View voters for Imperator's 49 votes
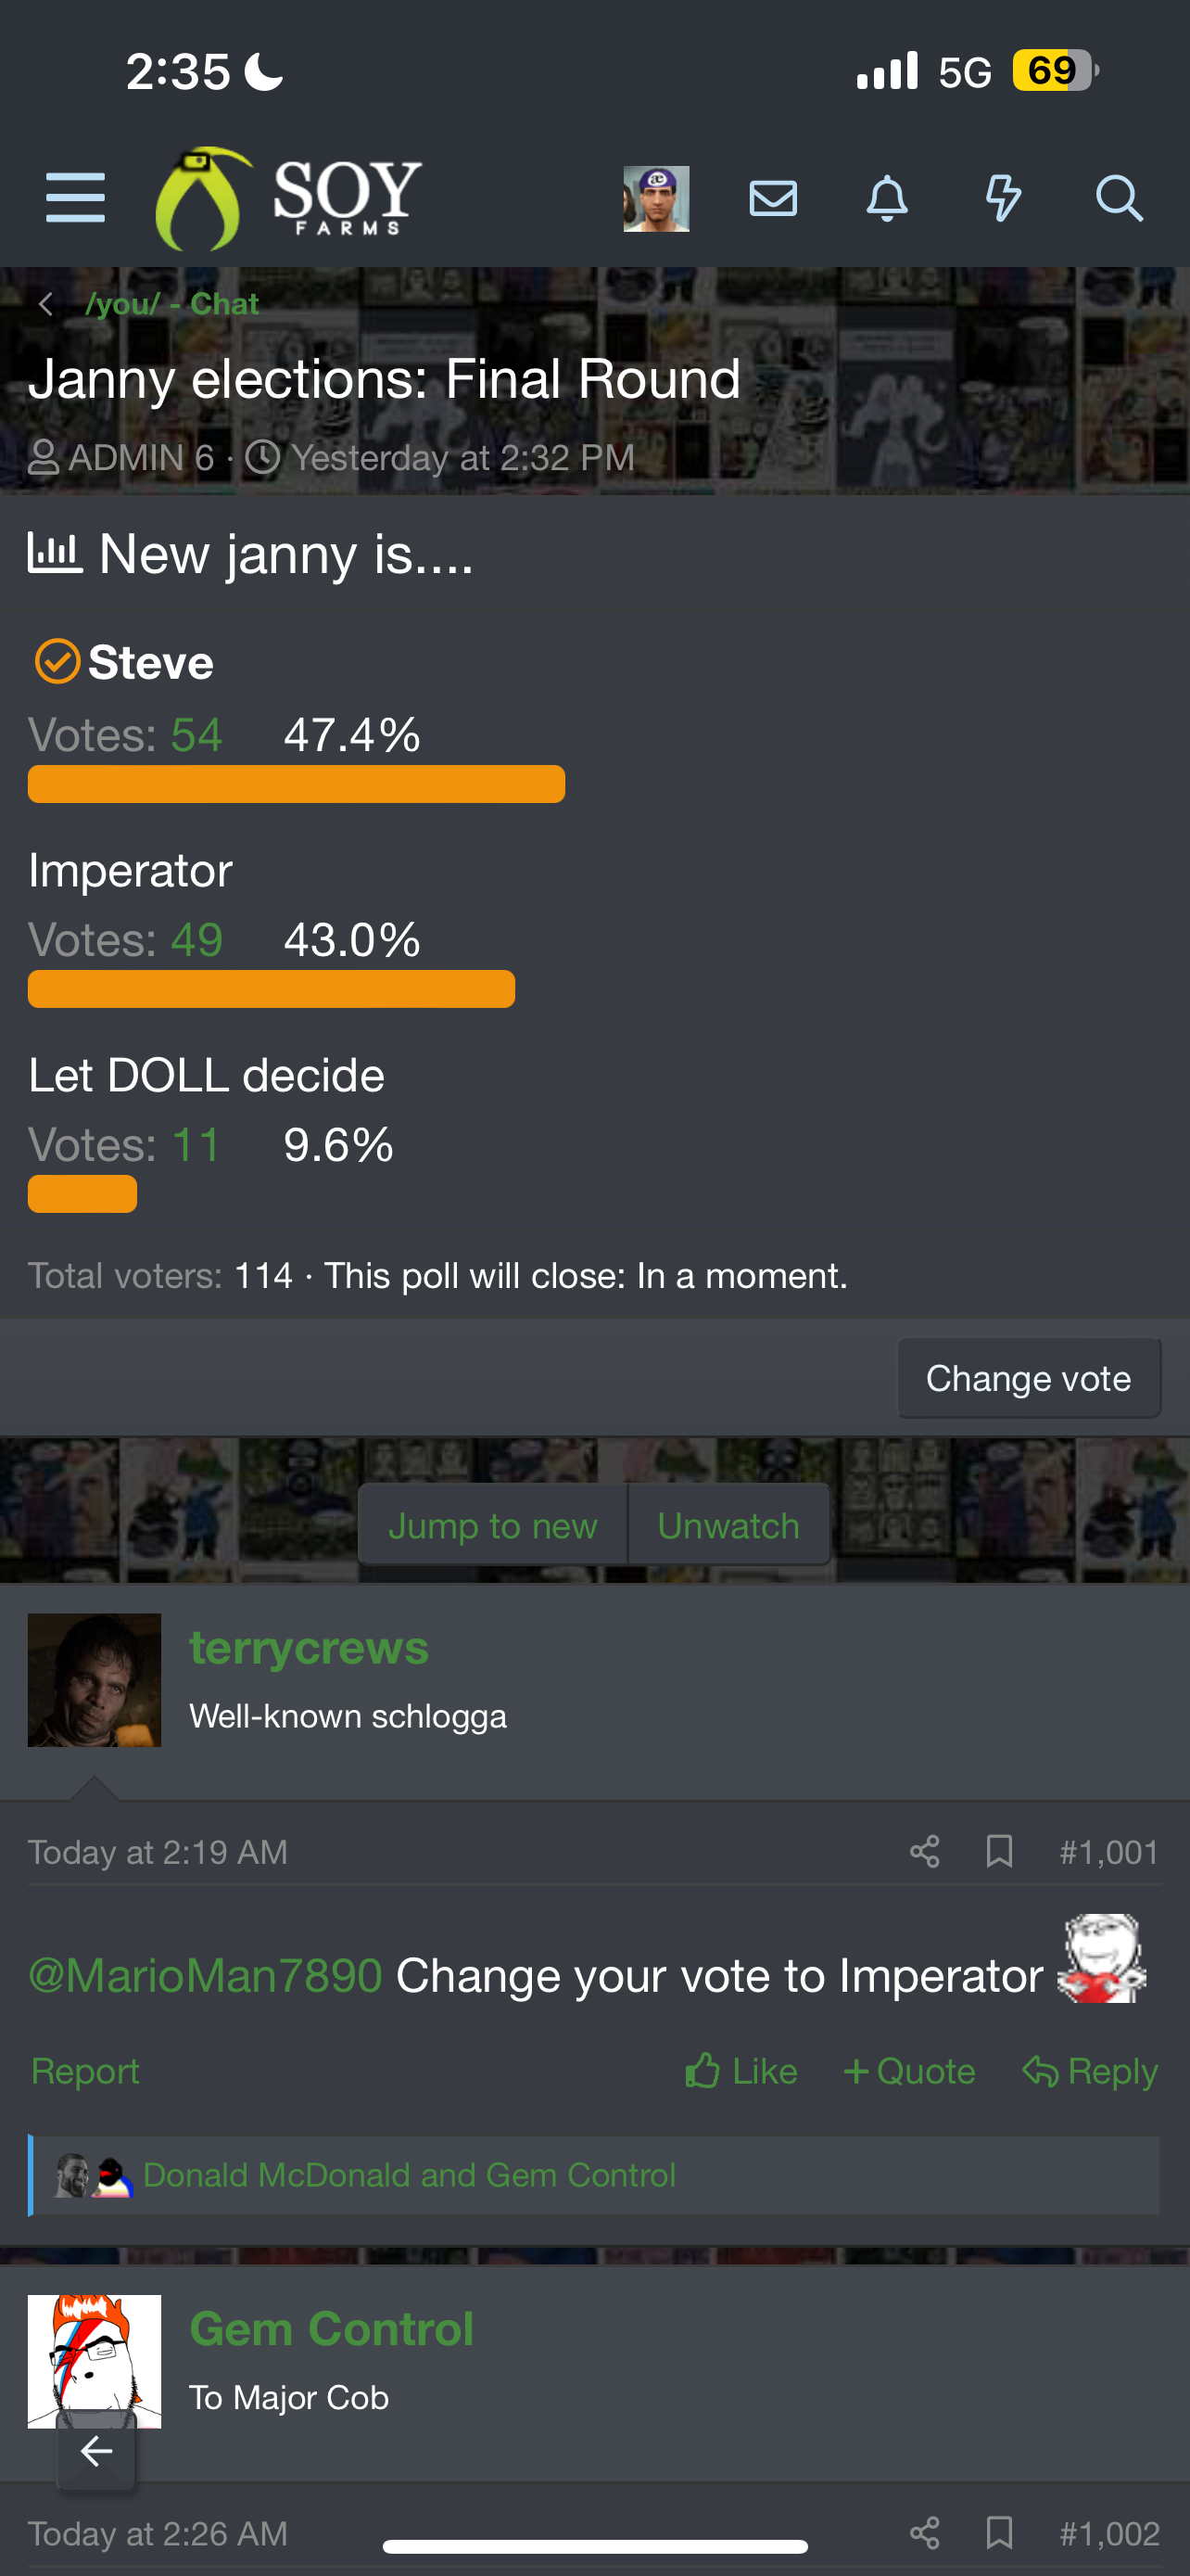Screen dimensions: 1190x2576 pos(196,940)
